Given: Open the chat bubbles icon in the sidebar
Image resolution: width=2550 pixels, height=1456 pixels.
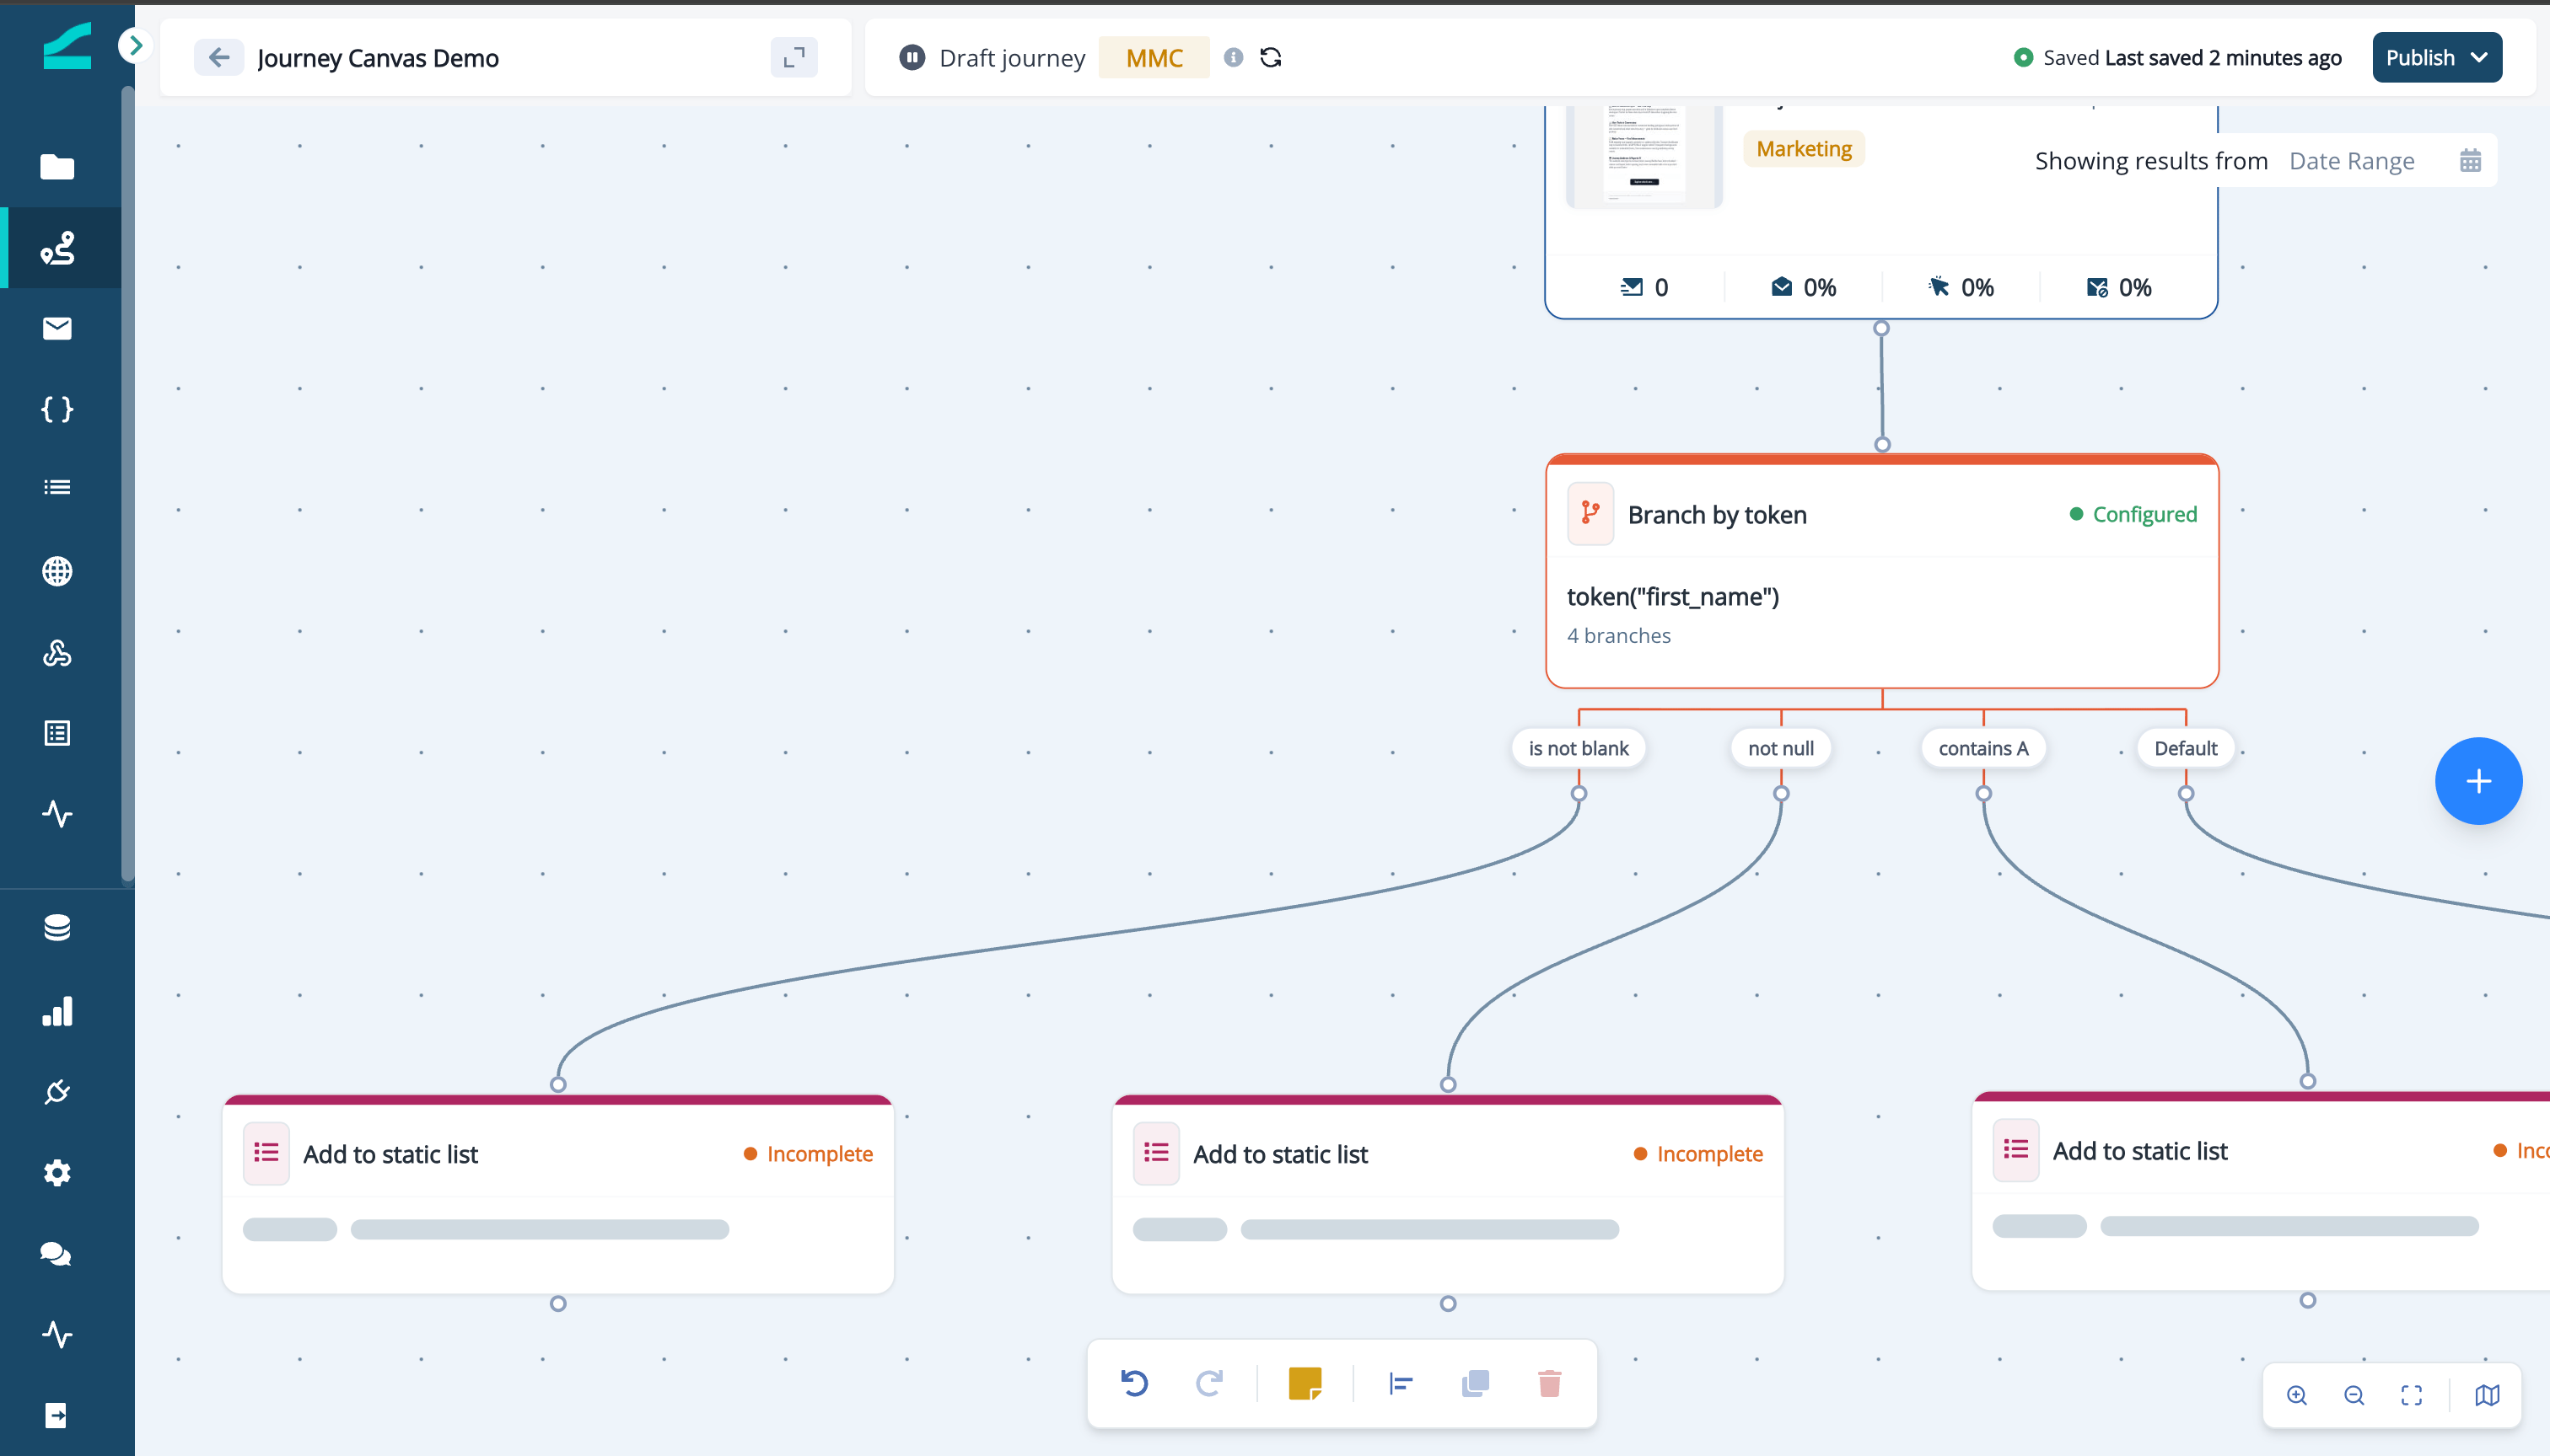Looking at the screenshot, I should (x=55, y=1253).
